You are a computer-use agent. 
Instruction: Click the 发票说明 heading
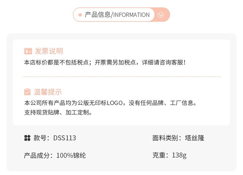pyautogui.click(x=49, y=51)
